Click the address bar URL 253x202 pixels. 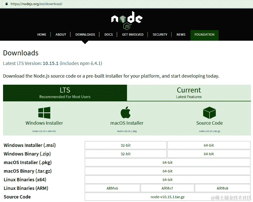coord(36,4)
